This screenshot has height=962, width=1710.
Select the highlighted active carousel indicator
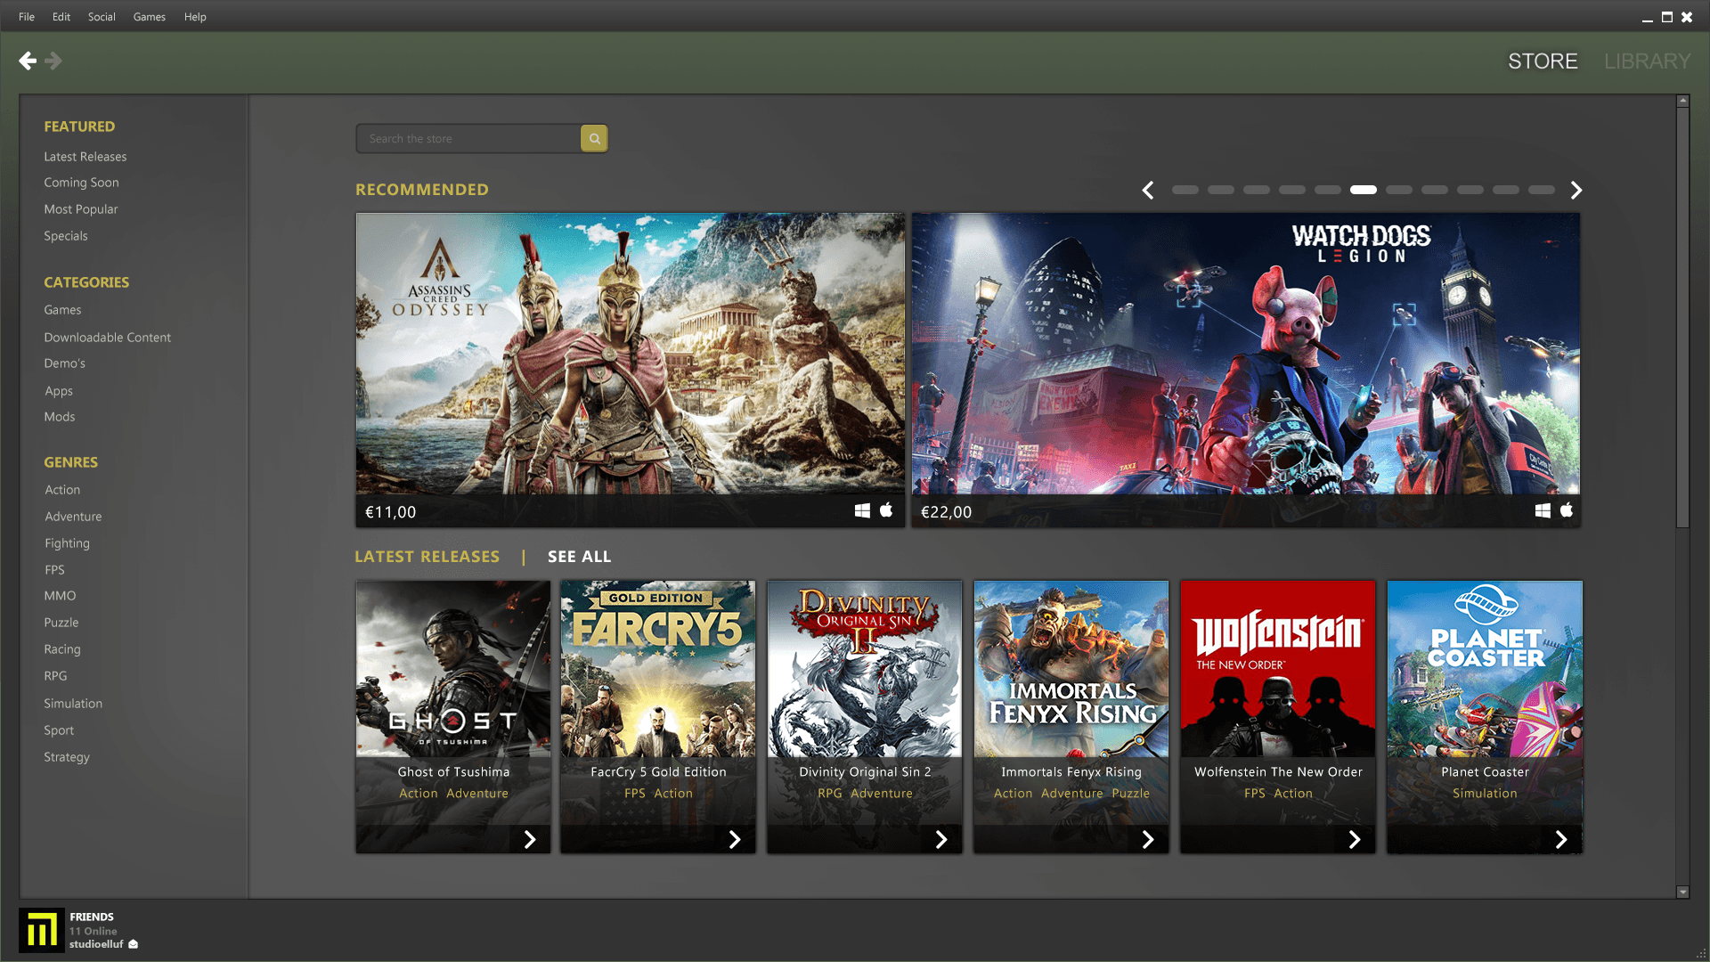pos(1364,190)
